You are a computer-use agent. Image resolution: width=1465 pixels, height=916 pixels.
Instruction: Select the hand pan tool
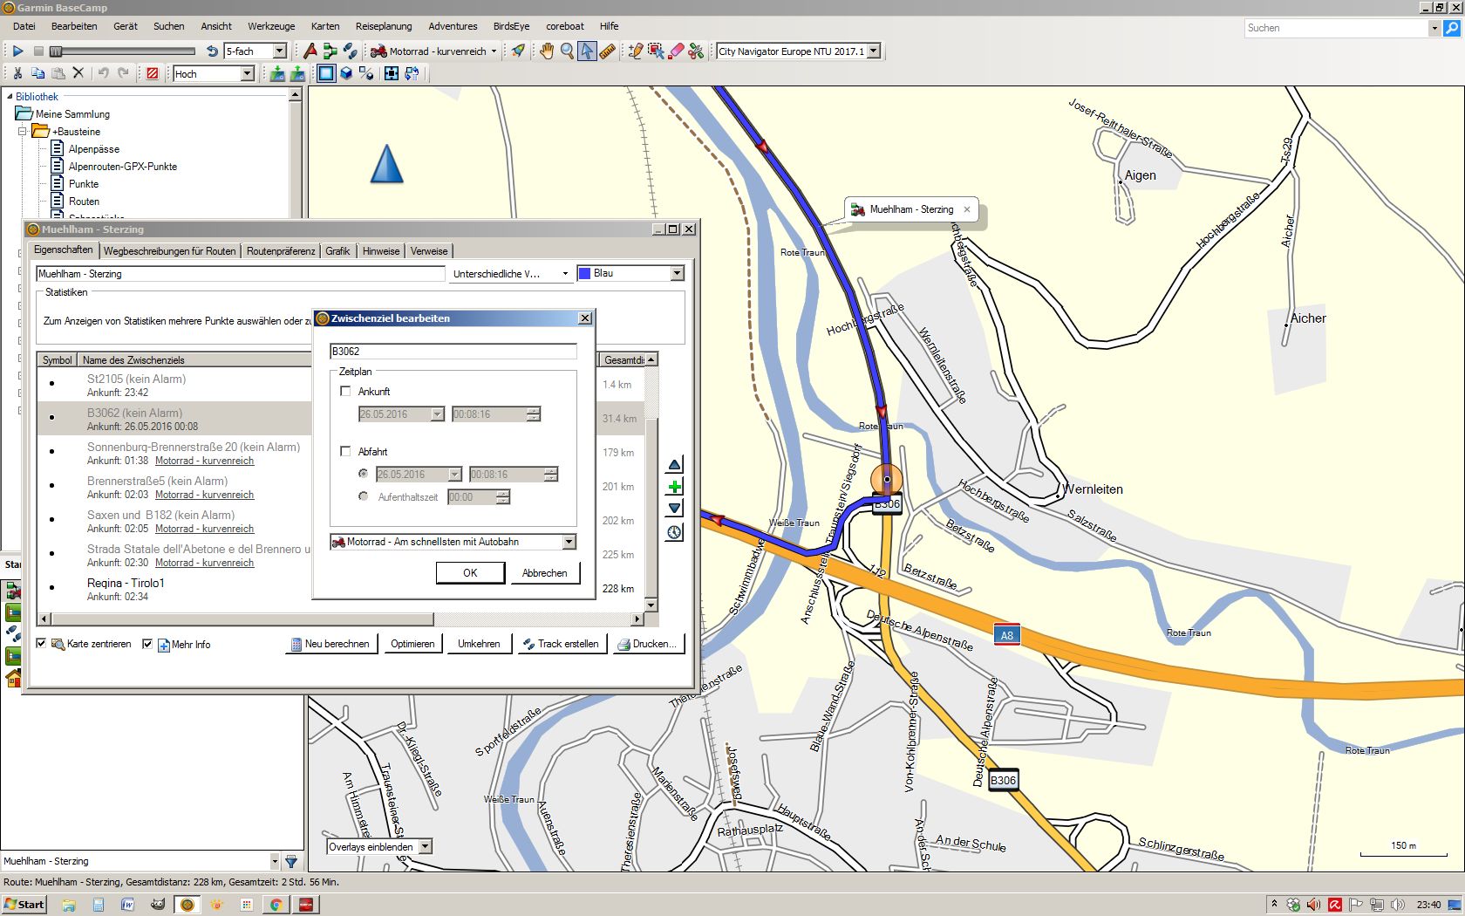click(547, 51)
